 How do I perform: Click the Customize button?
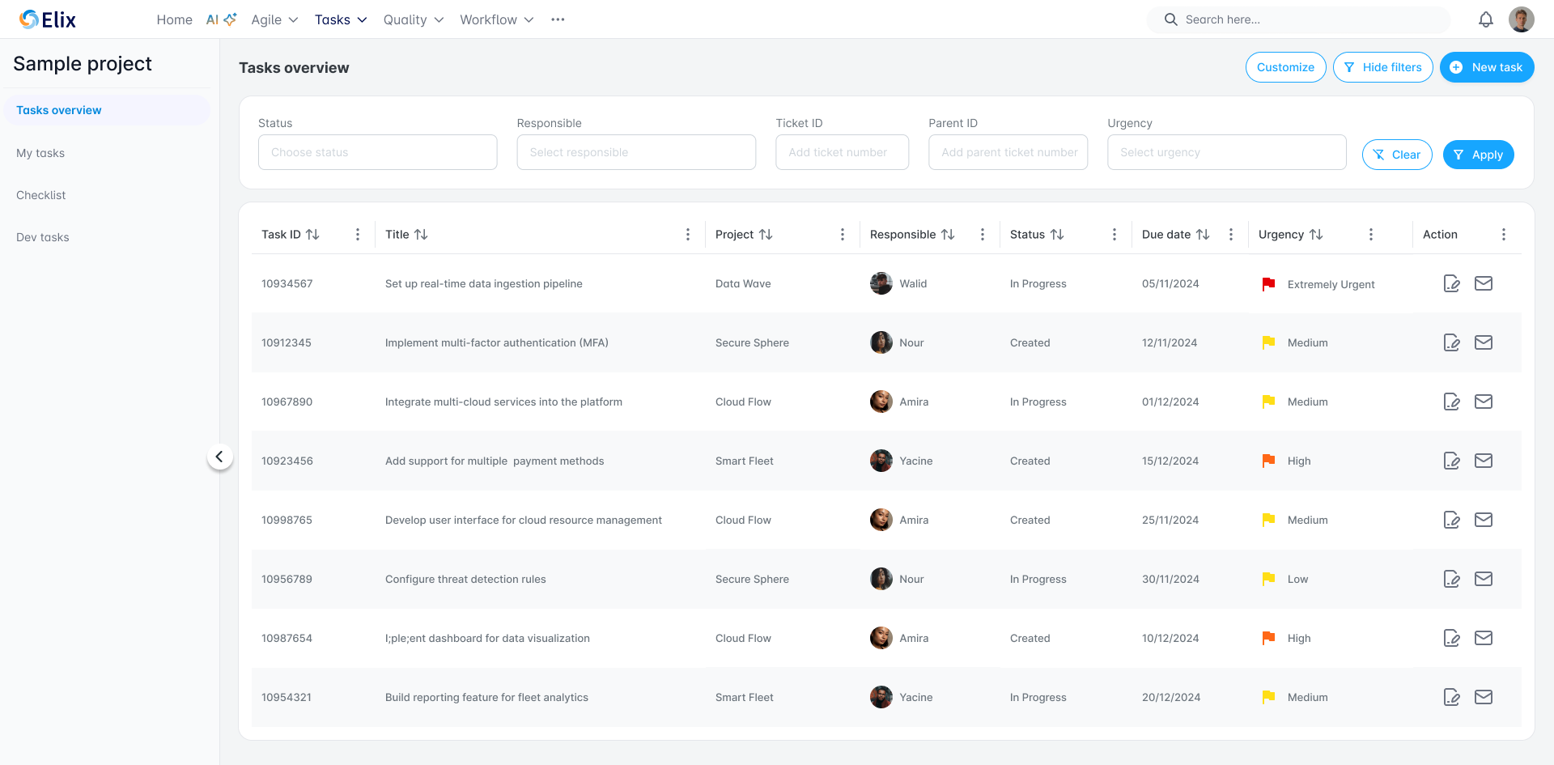click(x=1285, y=67)
